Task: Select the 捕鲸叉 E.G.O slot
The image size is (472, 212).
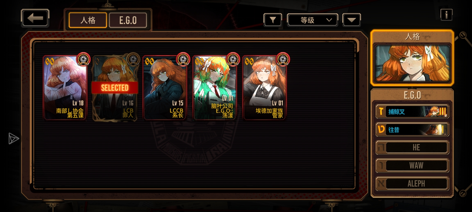Action: click(412, 112)
